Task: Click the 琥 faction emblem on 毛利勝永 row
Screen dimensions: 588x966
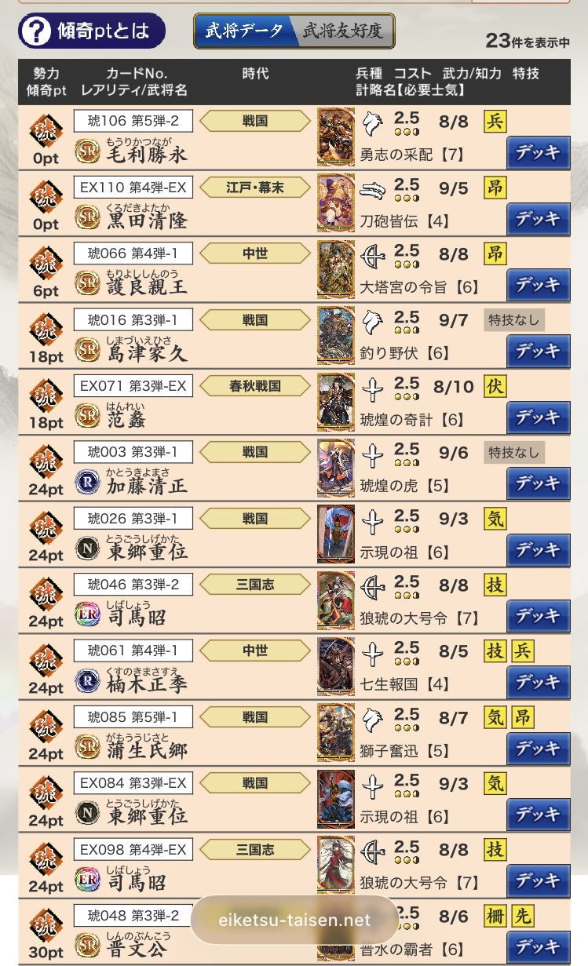Action: 46,129
